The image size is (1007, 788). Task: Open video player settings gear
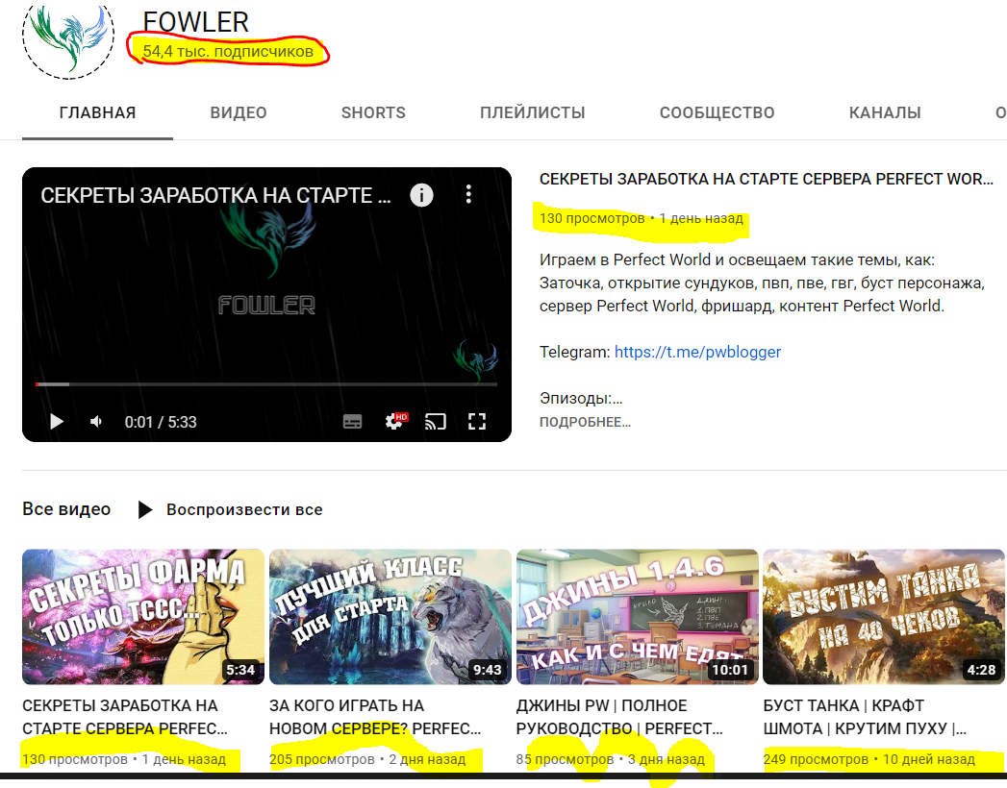394,422
